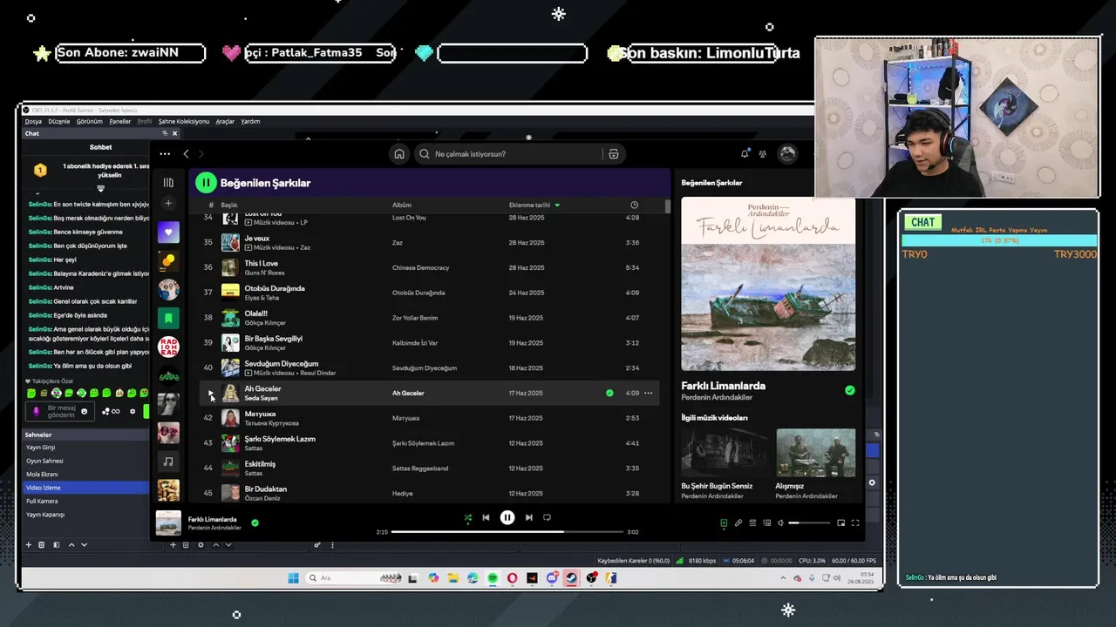1116x627 pixels.
Task: Sort by the clock duration column icon
Action: coord(634,205)
